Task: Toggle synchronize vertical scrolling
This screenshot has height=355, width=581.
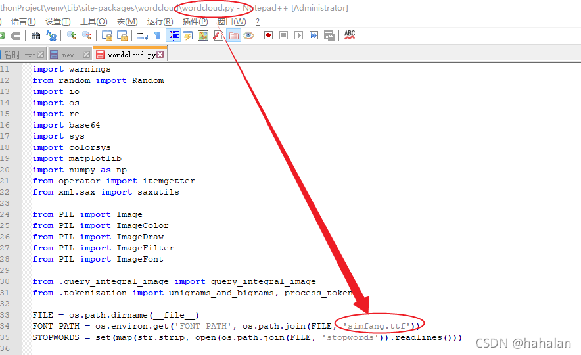Action: [x=107, y=35]
